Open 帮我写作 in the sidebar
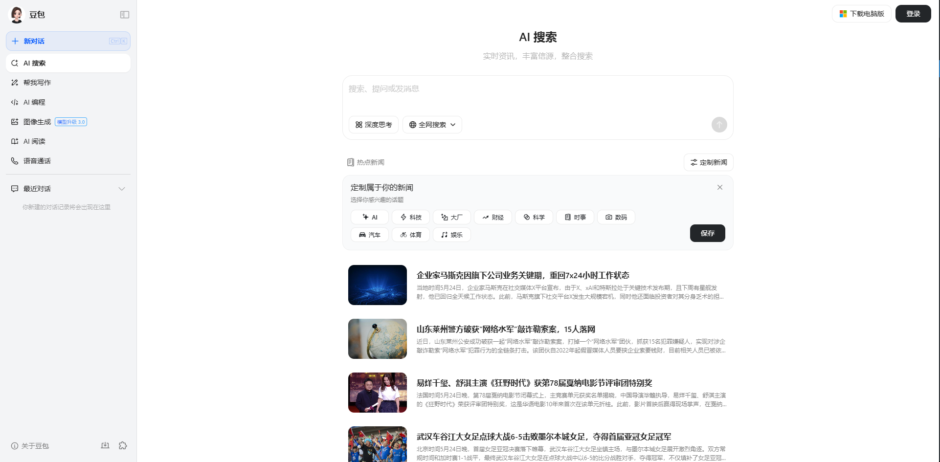Viewport: 940px width, 462px height. (x=68, y=83)
